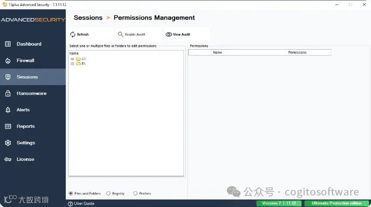Click the Enable Audit button label

tap(135, 35)
